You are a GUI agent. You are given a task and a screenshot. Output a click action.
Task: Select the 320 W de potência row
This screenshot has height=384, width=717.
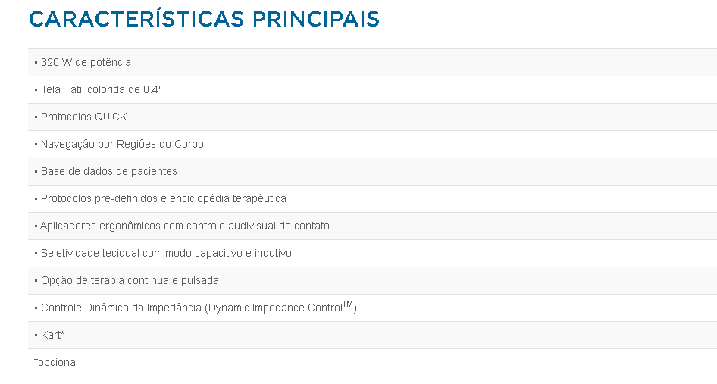click(372, 62)
